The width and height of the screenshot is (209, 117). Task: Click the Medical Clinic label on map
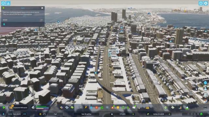123,55
